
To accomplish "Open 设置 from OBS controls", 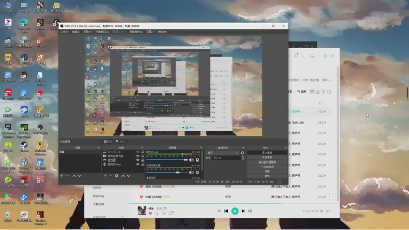I will [267, 172].
